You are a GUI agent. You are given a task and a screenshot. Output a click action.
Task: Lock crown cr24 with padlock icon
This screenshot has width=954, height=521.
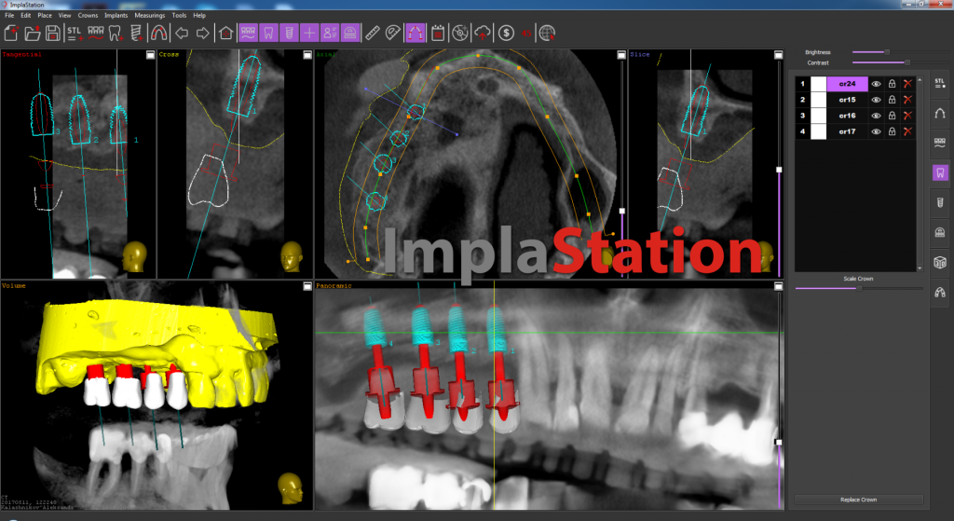click(892, 84)
